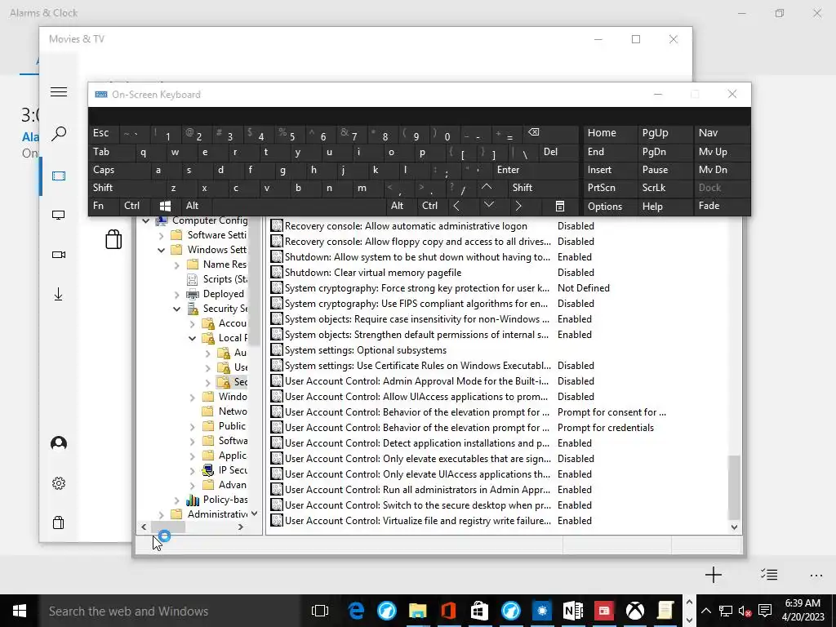Collapse the Security Settings tree node
The height and width of the screenshot is (627, 836).
(176, 308)
